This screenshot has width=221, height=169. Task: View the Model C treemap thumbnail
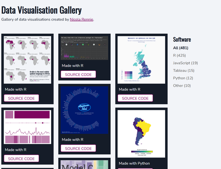coord(85,165)
